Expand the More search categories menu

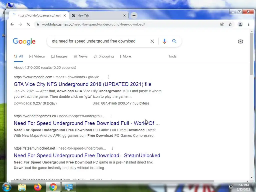[x=125, y=56]
